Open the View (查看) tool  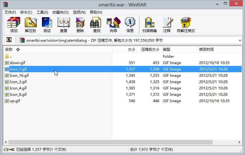64,25
